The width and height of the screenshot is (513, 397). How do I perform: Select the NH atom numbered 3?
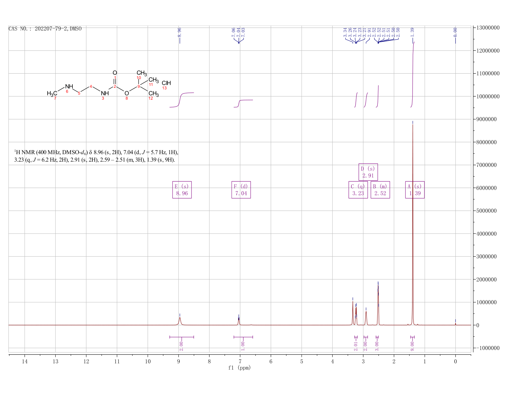pyautogui.click(x=105, y=93)
